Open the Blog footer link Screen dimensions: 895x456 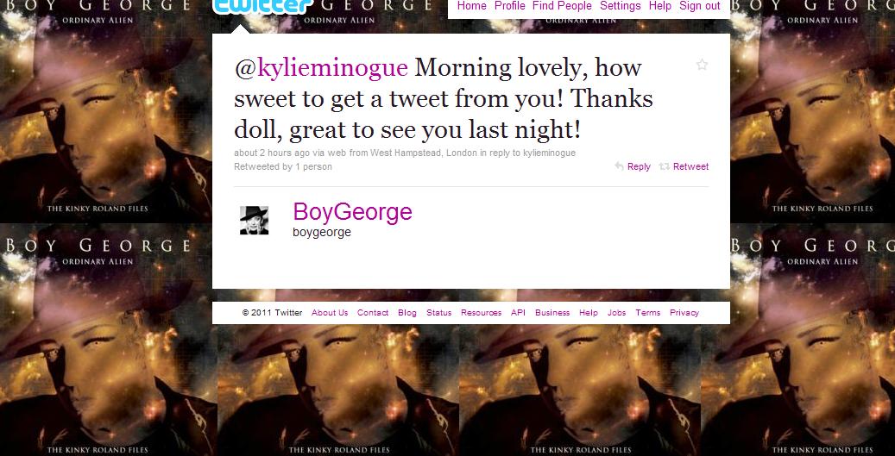point(407,312)
